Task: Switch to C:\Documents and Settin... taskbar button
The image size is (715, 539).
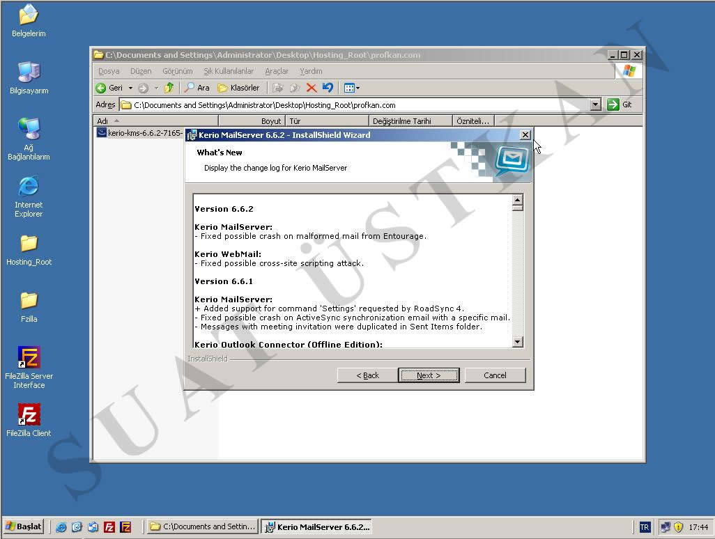Action: point(203,526)
